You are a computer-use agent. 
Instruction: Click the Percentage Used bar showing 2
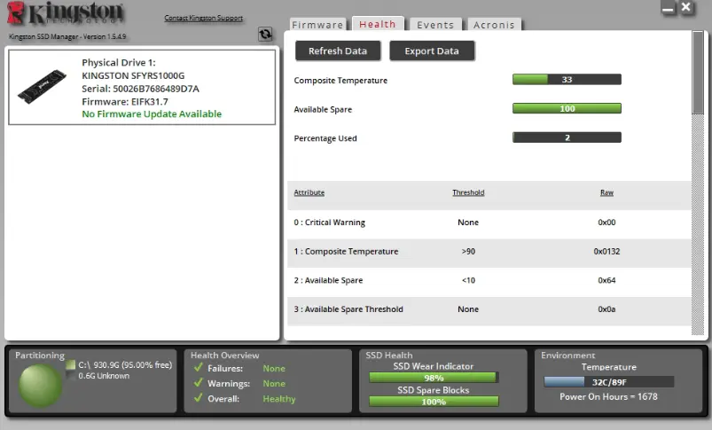coord(567,137)
